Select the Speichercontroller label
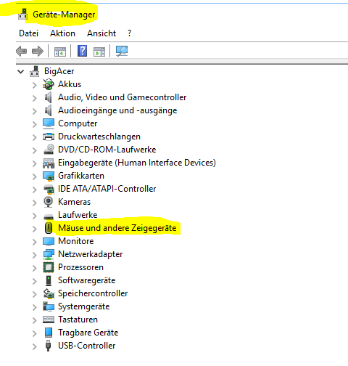The height and width of the screenshot is (366, 348). tap(93, 293)
